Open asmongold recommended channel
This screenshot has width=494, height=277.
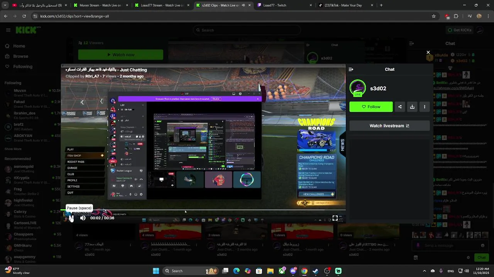pyautogui.click(x=33, y=169)
